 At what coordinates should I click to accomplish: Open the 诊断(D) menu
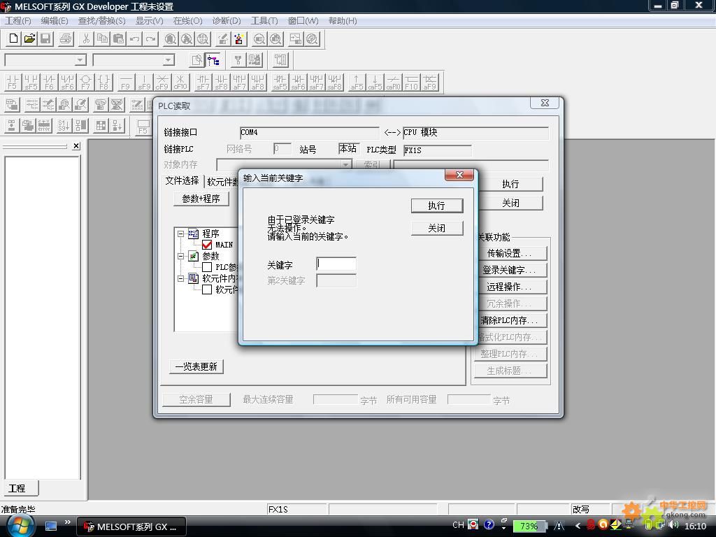pyautogui.click(x=227, y=20)
